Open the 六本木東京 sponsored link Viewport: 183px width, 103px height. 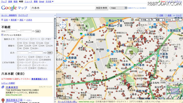(12, 87)
